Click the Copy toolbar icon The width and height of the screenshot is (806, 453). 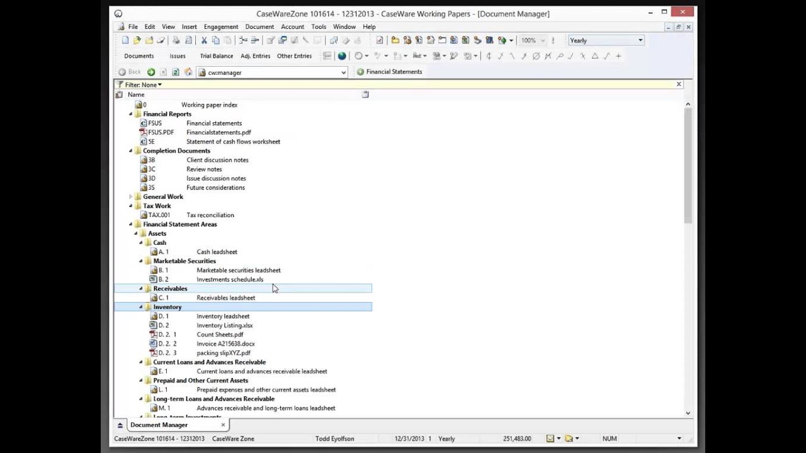[216, 40]
